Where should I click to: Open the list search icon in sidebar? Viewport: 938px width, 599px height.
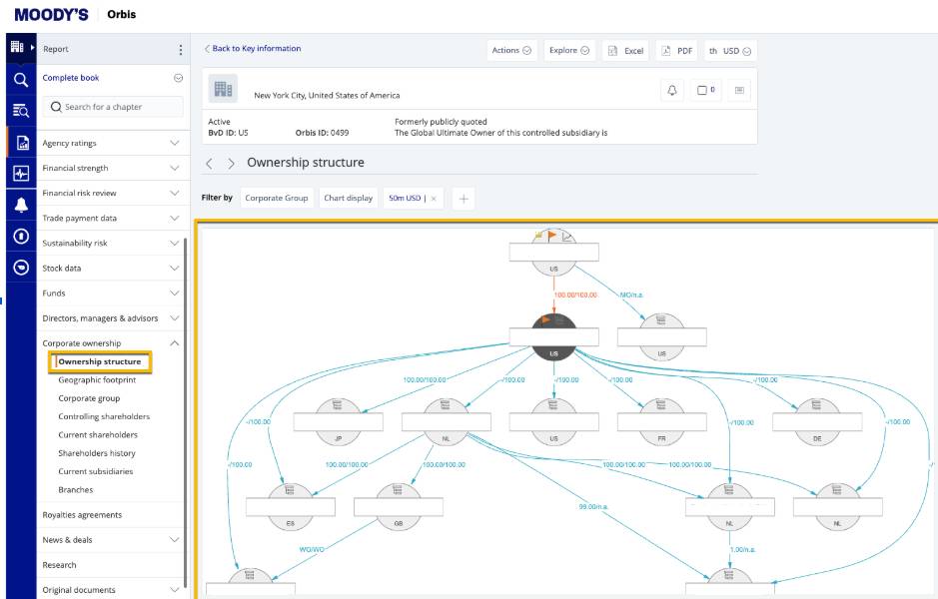(x=21, y=111)
